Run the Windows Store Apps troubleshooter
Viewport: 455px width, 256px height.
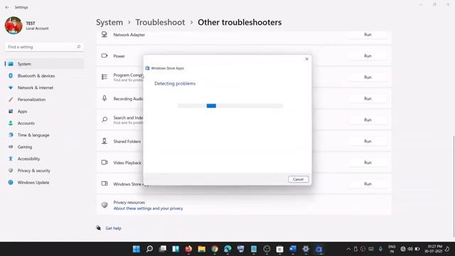click(368, 184)
